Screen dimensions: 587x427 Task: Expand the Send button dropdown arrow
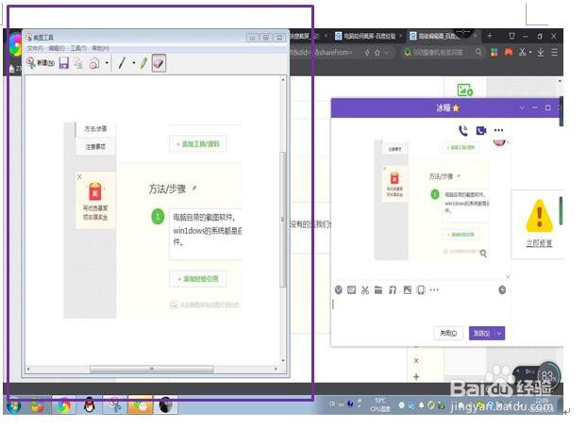coord(500,333)
